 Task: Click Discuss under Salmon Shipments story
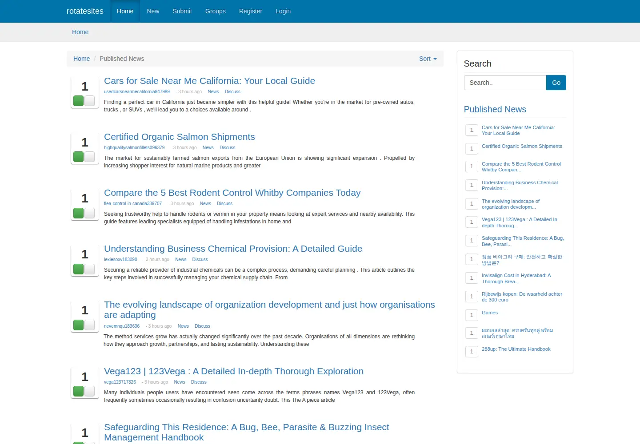(227, 148)
